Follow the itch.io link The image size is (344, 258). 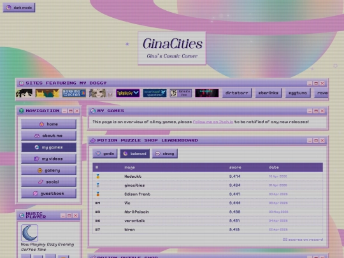[213, 122]
